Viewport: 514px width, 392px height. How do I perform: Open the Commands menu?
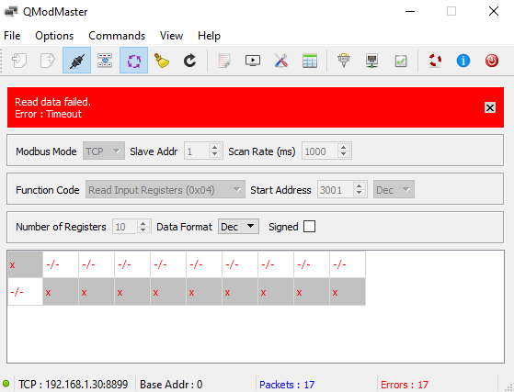117,35
